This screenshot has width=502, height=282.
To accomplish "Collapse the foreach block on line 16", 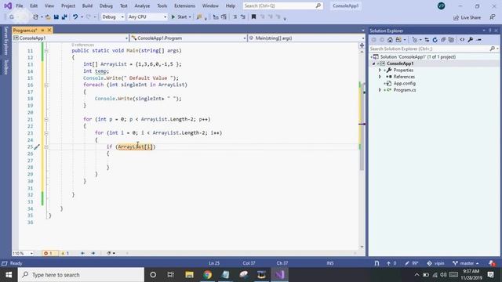I will pyautogui.click(x=46, y=85).
